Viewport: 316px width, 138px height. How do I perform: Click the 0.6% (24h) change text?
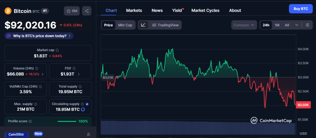pyautogui.click(x=71, y=25)
